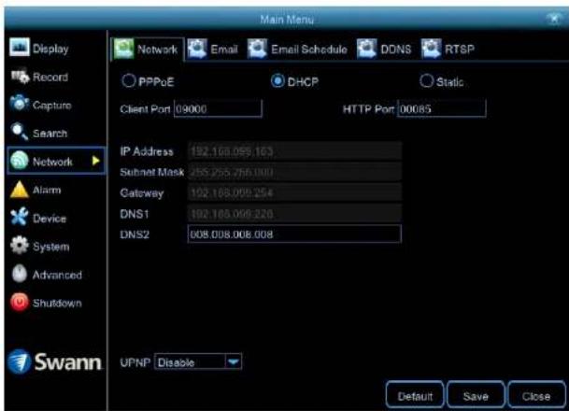This screenshot has width=569, height=411.
Task: Click the Advanced mouse icon
Action: coord(20,274)
